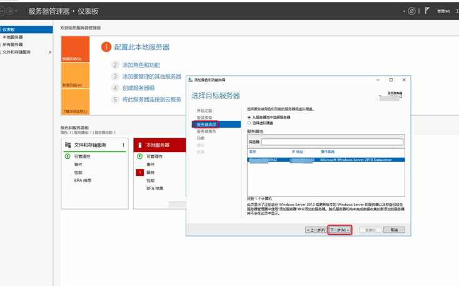Click 添加角色和功能 link
The image size is (459, 286).
141,65
